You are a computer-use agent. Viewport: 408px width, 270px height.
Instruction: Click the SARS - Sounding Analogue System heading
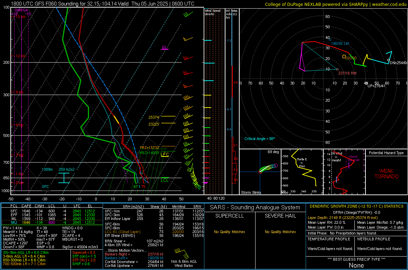255,208
